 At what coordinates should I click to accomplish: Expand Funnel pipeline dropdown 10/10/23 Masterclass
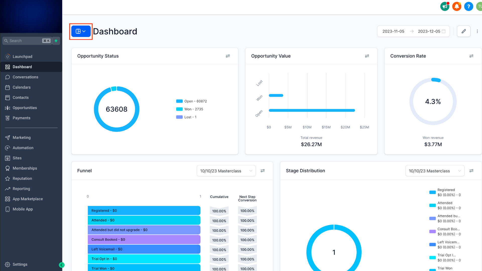click(x=226, y=171)
